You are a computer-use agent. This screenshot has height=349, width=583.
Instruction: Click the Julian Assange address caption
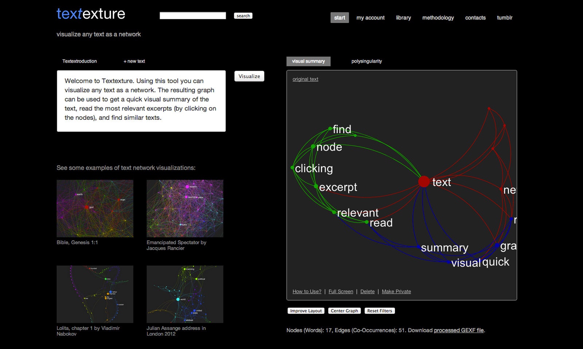pyautogui.click(x=176, y=331)
